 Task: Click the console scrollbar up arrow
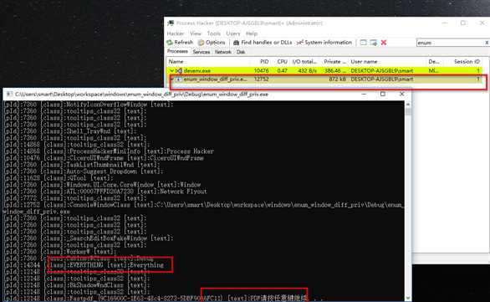[408, 104]
